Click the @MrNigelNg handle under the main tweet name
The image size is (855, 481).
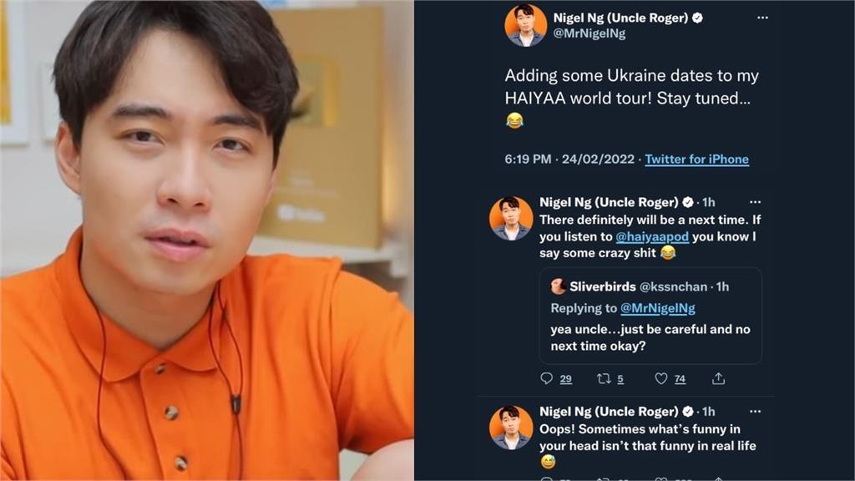pos(589,34)
